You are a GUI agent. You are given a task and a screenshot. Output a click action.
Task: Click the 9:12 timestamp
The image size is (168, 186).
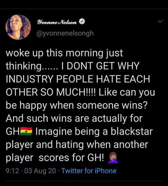(x=12, y=171)
